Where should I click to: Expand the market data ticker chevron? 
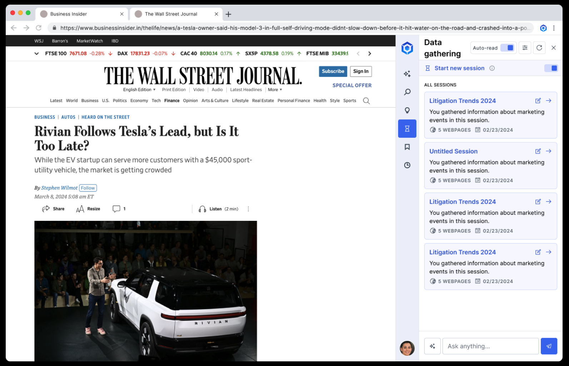point(36,54)
